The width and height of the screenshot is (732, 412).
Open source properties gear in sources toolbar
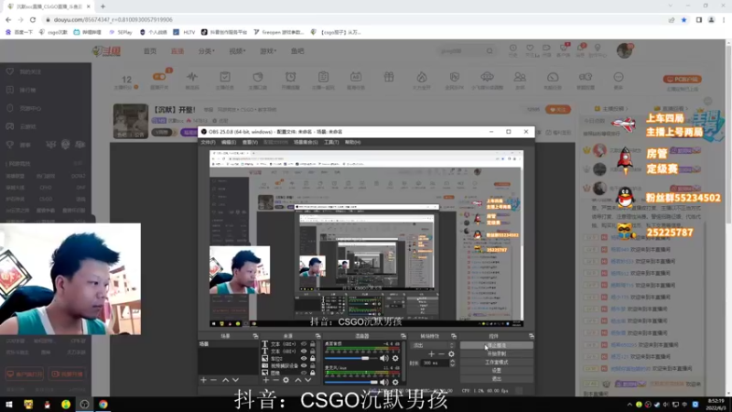[286, 380]
